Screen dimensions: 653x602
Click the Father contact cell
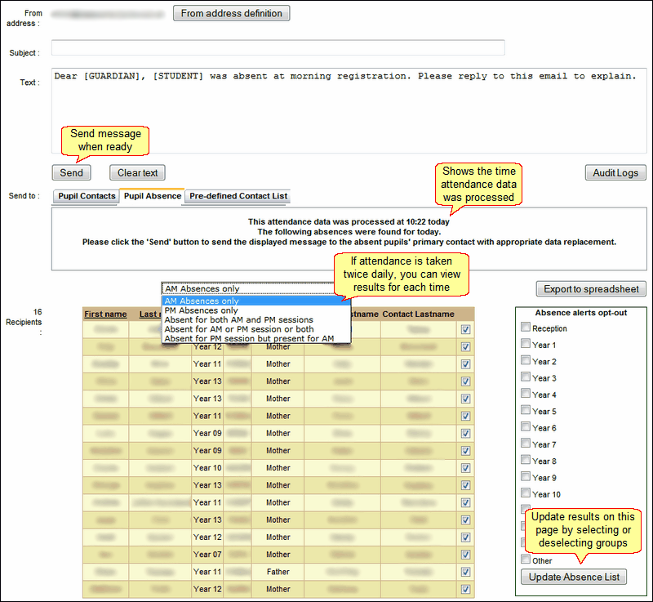(x=278, y=572)
